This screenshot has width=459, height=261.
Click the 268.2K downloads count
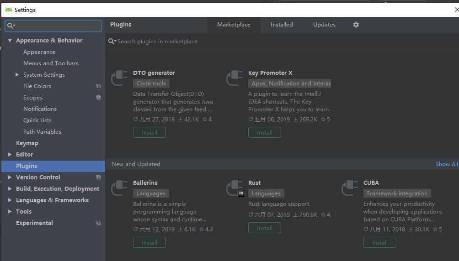[x=305, y=119]
